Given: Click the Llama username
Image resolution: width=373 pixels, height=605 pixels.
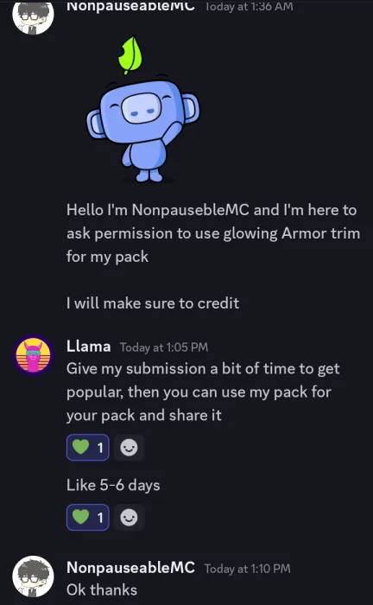Looking at the screenshot, I should [x=89, y=347].
